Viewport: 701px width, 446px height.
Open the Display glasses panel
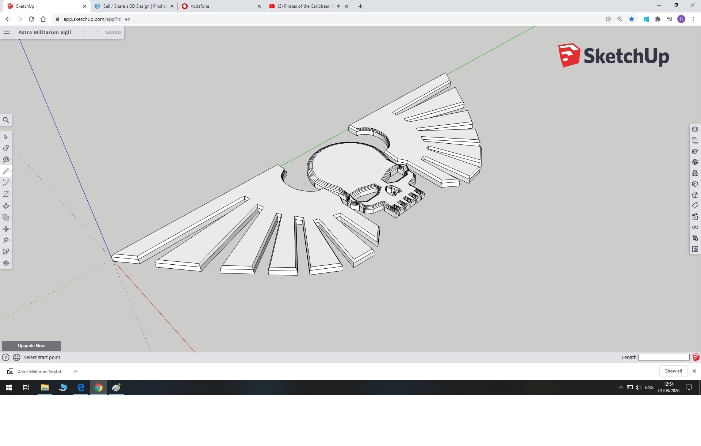[x=695, y=227]
